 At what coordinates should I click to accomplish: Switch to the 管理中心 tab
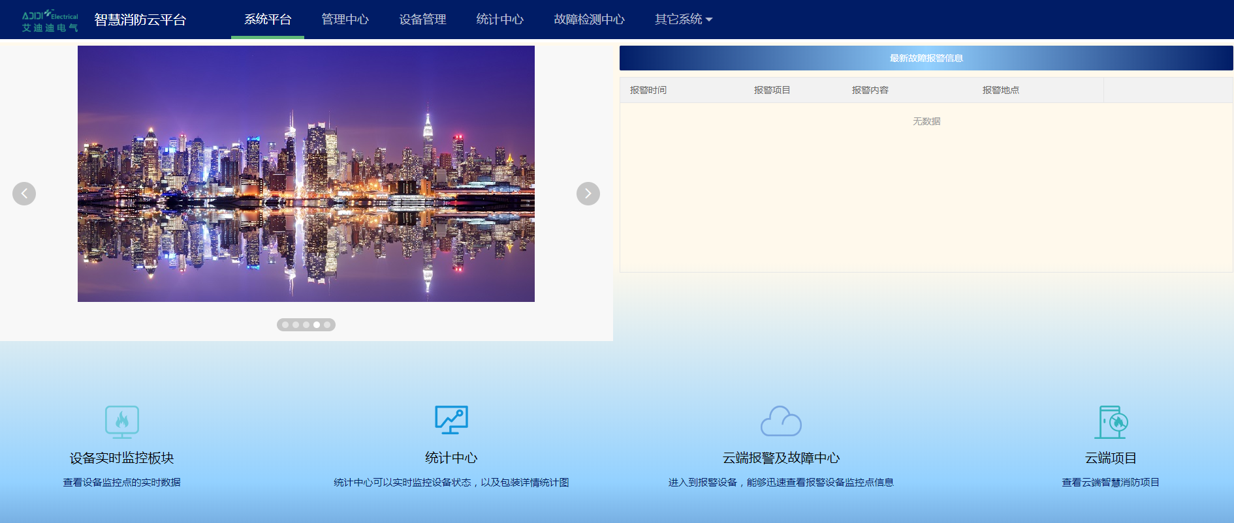[x=345, y=20]
